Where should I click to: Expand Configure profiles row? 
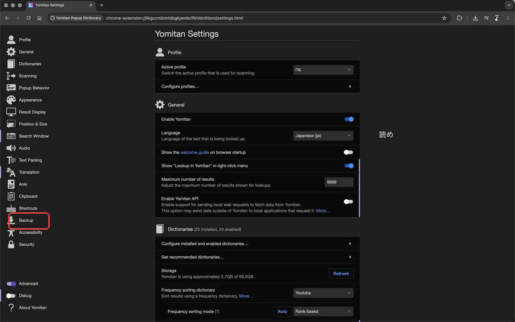coord(257,86)
